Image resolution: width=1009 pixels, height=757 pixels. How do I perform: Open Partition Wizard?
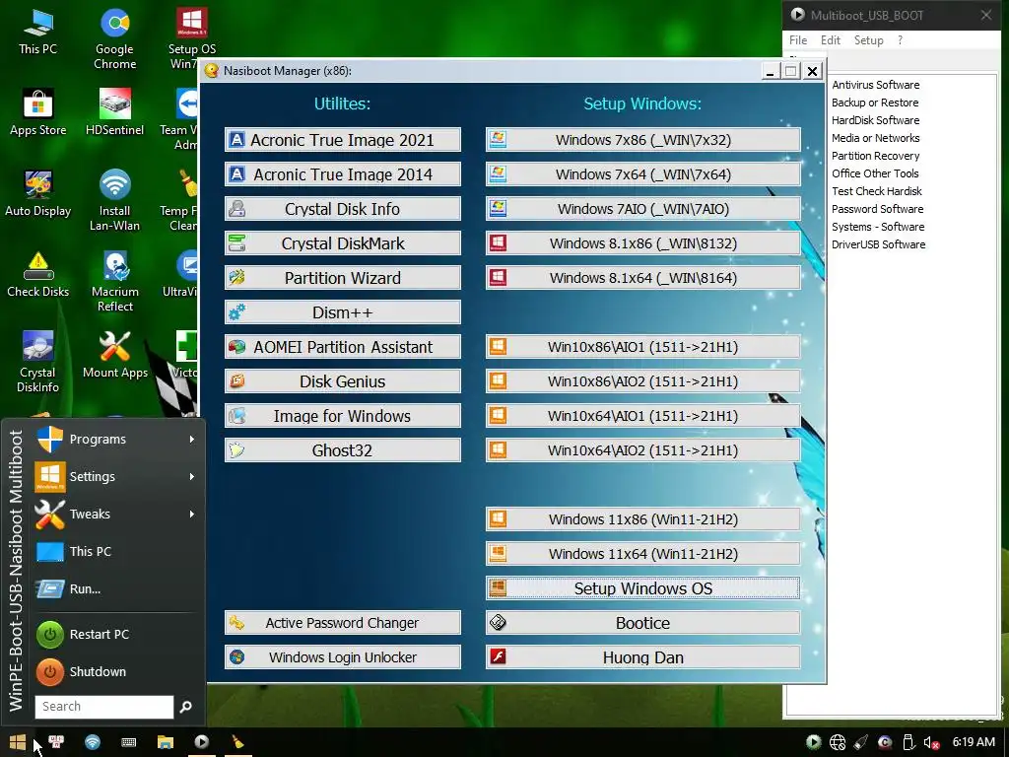click(x=342, y=278)
